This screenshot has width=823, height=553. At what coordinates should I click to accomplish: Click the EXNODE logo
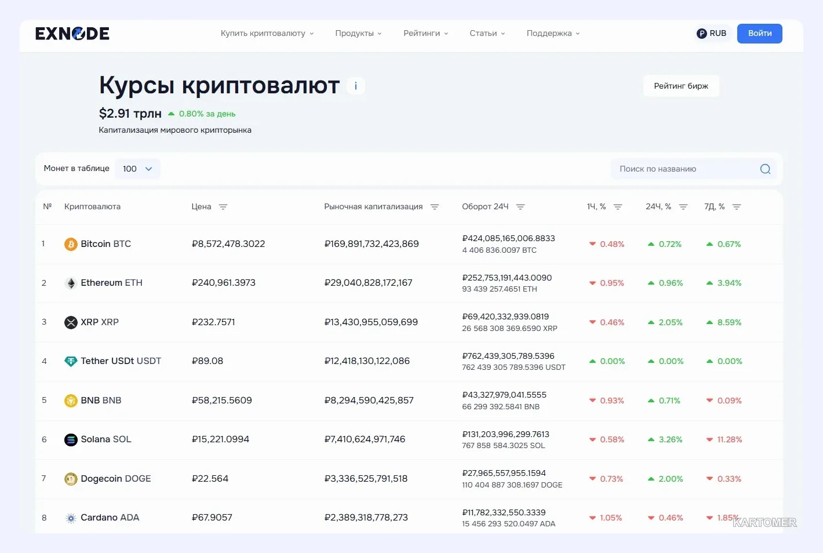coord(72,34)
